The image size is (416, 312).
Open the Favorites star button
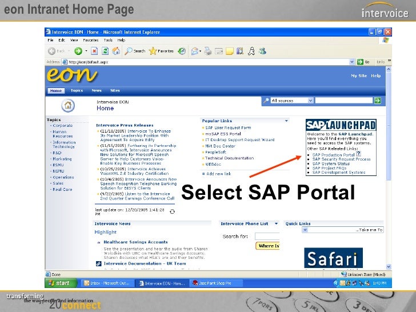coord(161,51)
